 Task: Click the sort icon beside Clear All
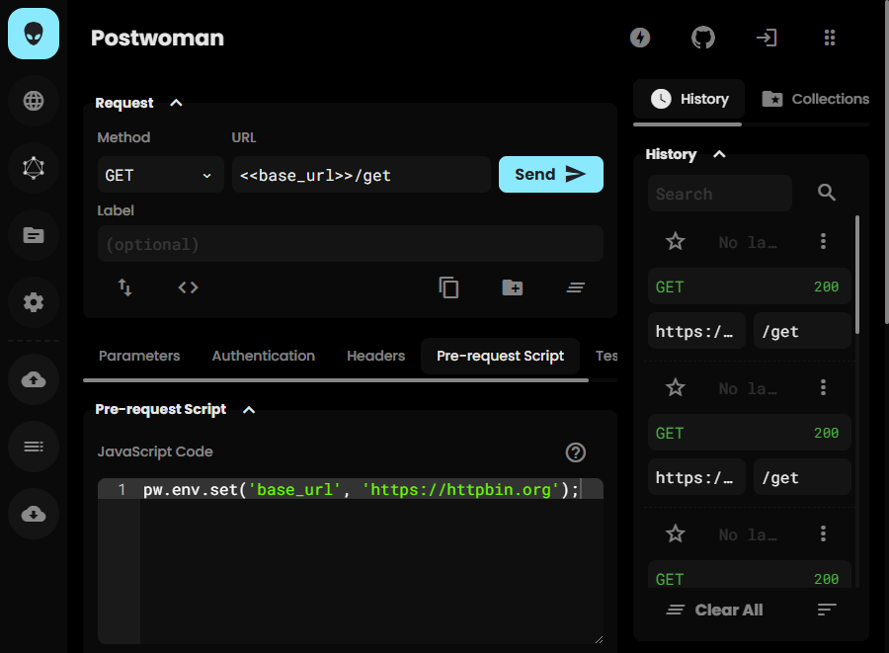click(x=827, y=610)
